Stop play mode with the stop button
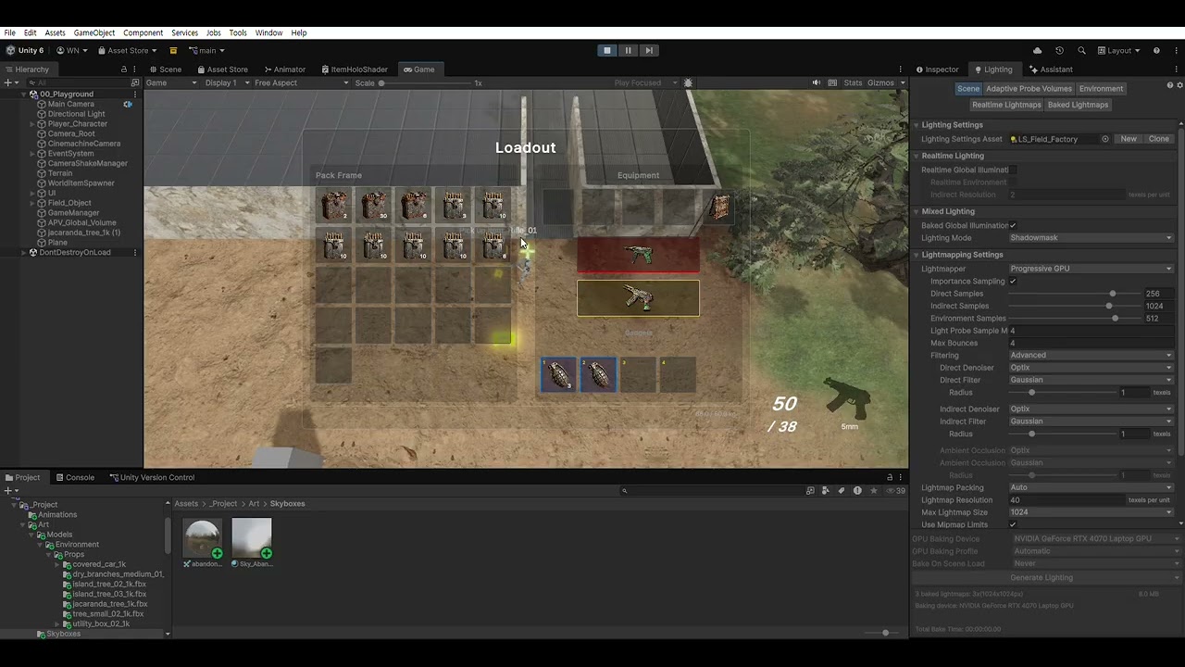Screen dimensions: 1185x667 tap(606, 50)
